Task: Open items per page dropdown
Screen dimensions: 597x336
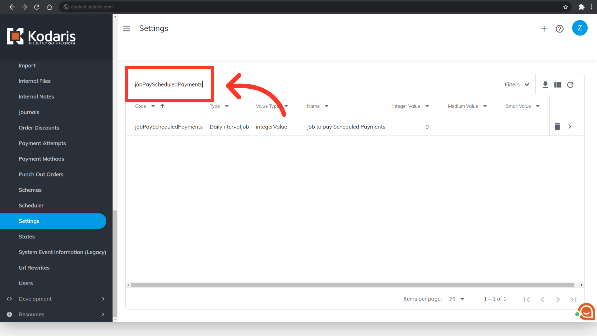Action: tap(456, 299)
